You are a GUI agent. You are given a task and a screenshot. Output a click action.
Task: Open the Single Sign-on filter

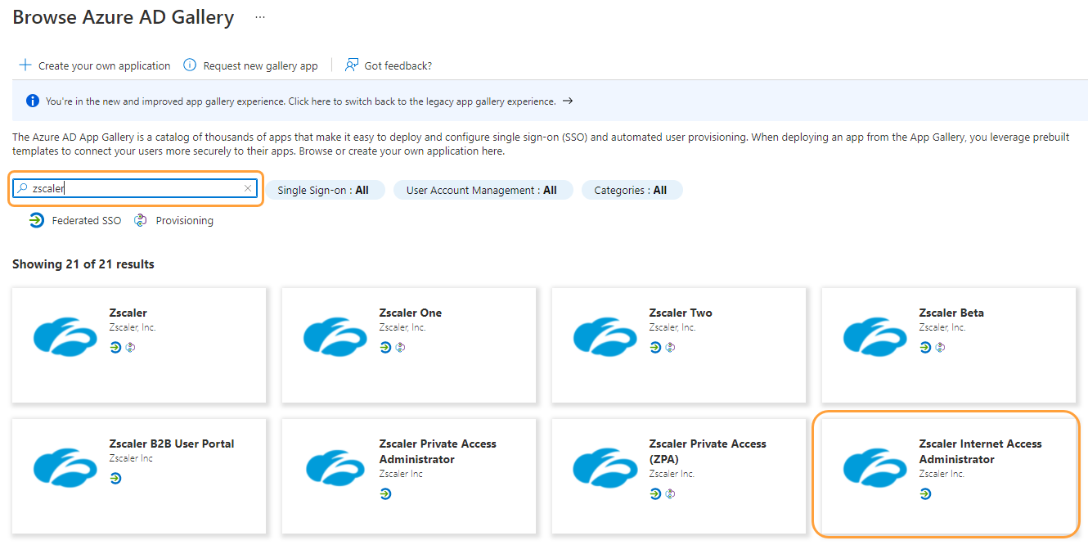[326, 189]
